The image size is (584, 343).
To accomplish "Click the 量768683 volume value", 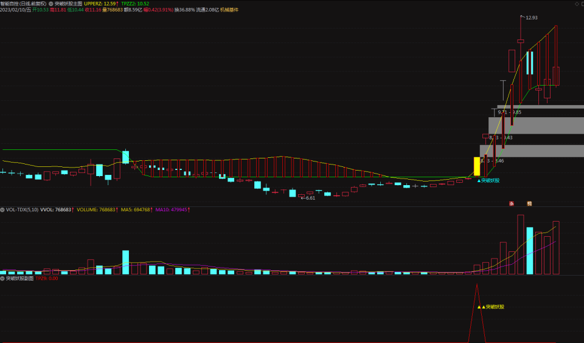I will [x=113, y=10].
